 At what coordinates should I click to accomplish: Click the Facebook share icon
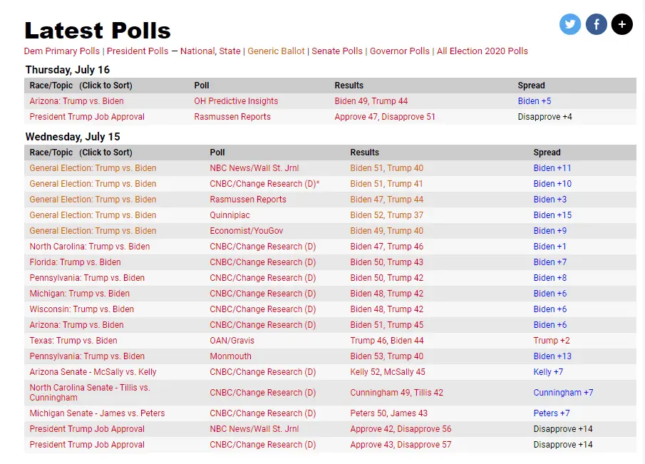596,24
